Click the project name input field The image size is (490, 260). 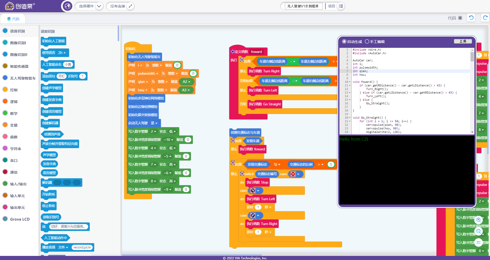[x=303, y=6]
